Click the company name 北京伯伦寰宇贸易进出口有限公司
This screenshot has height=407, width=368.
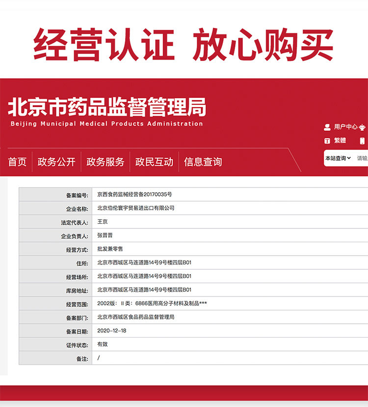tap(136, 208)
